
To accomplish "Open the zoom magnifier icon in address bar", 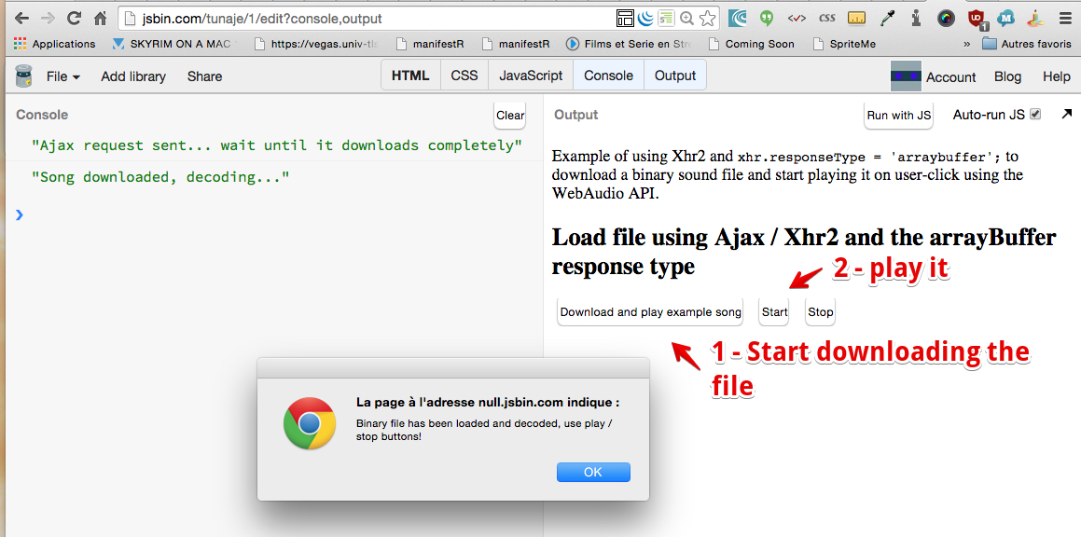I will click(x=686, y=18).
